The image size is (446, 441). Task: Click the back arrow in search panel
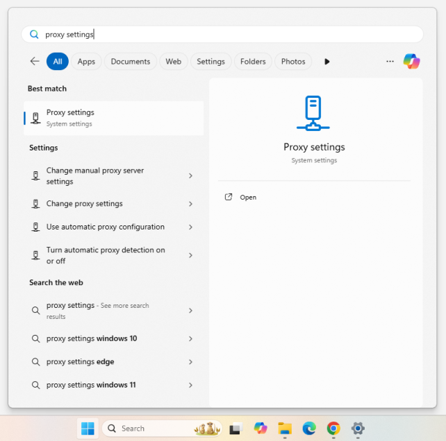point(35,61)
